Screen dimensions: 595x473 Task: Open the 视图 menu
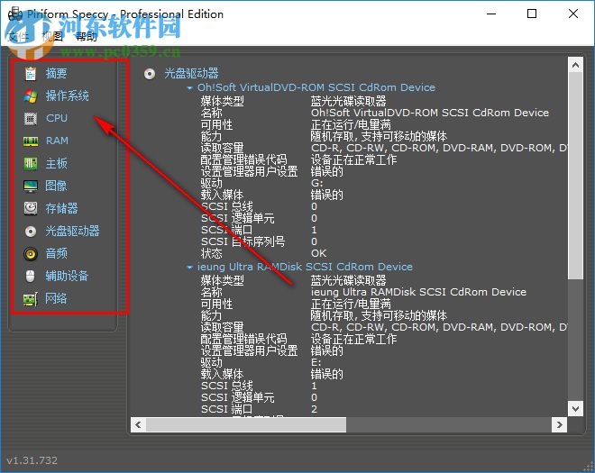pos(52,37)
